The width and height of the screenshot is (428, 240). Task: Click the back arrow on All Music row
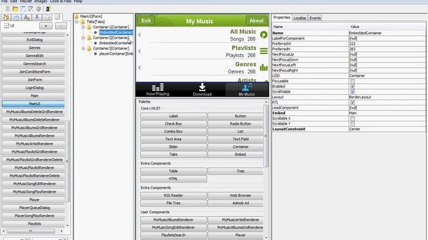(x=140, y=35)
